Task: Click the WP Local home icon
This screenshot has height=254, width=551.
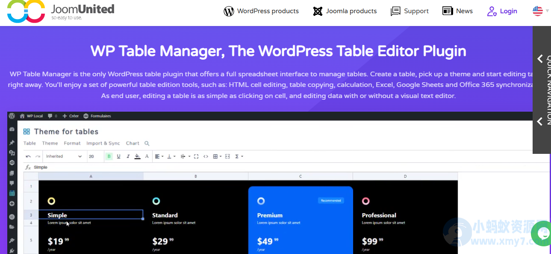Action: click(x=22, y=116)
